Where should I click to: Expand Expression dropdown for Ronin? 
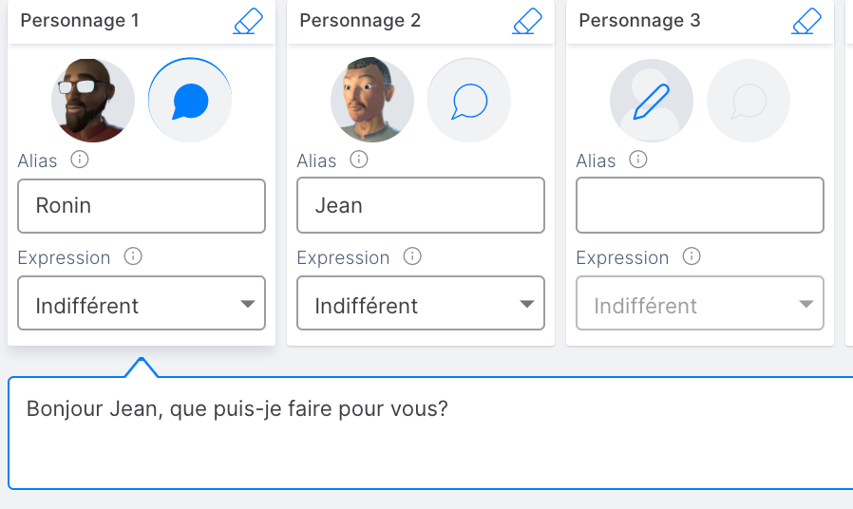tap(142, 303)
